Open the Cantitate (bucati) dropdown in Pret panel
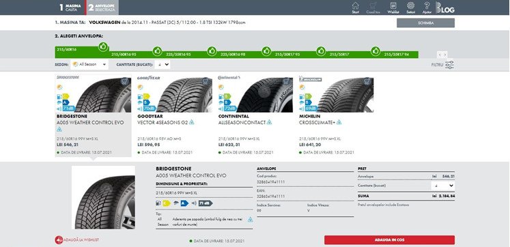Viewport: 510px width, 247px height. point(442,186)
